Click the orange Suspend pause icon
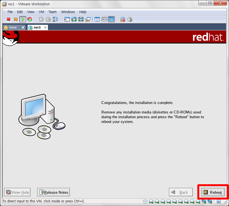This screenshot has height=206, width=229. pyautogui.click(x=16, y=19)
